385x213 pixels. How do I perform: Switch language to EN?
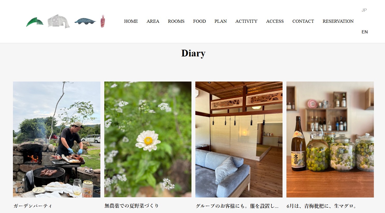(365, 32)
